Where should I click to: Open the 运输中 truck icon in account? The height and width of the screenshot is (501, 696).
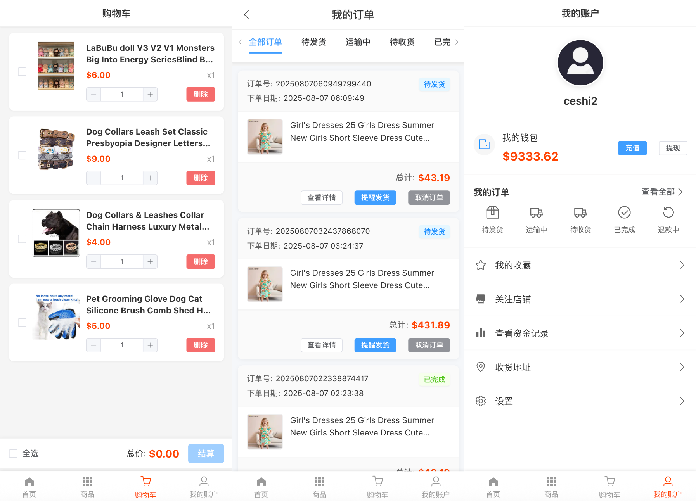pos(536,212)
